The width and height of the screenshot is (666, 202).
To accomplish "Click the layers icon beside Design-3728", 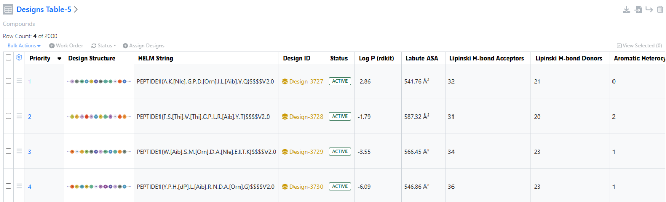I will coord(285,117).
